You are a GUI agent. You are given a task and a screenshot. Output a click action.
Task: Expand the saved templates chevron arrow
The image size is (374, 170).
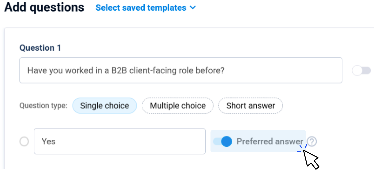click(x=193, y=8)
